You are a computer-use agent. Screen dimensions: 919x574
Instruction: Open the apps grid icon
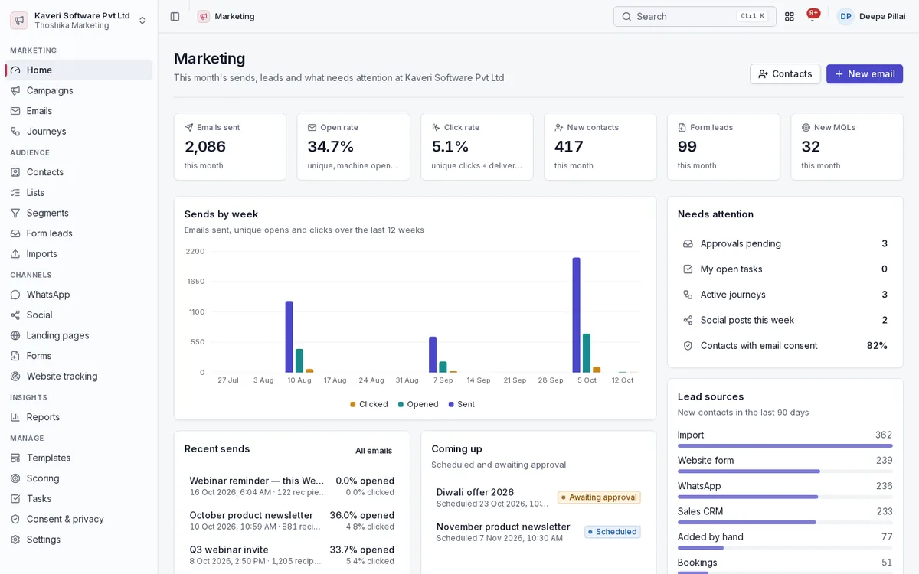point(790,16)
